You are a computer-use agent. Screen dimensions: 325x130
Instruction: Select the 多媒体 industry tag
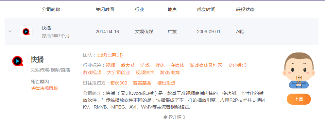[177, 65]
